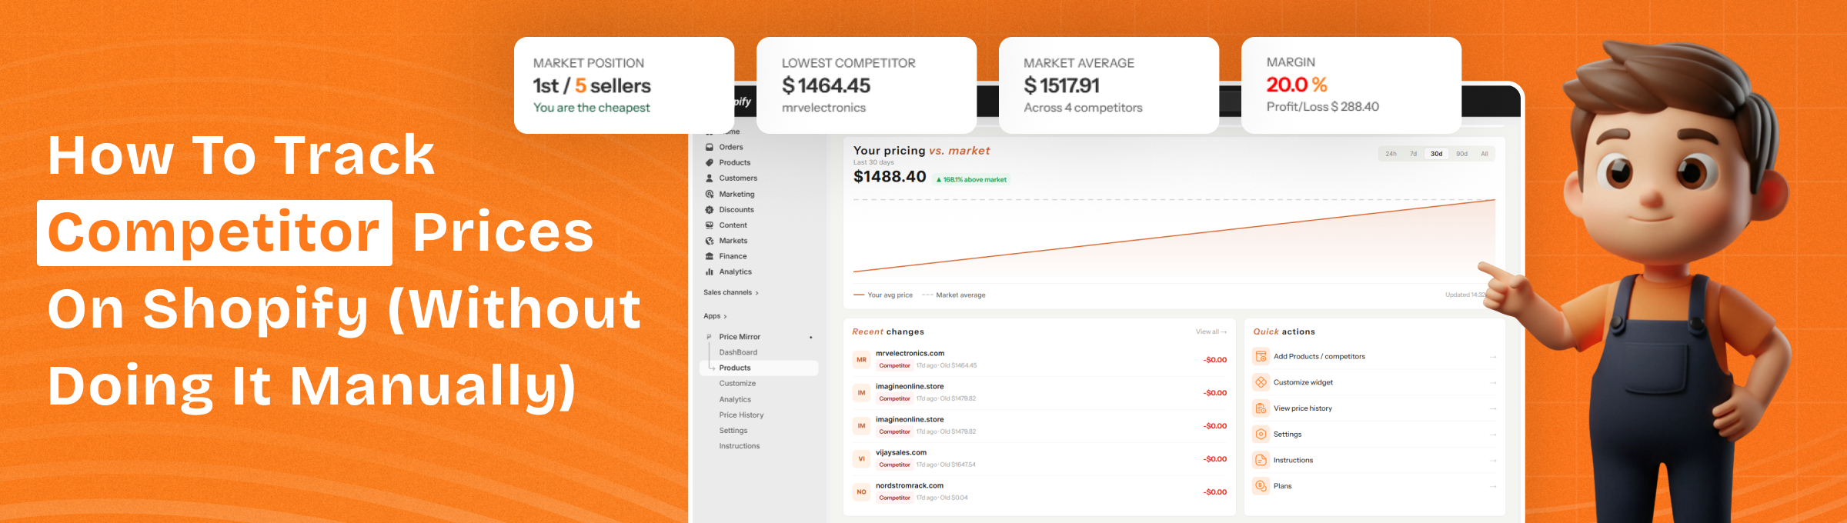Click the Products tag icon in the sidebar
The height and width of the screenshot is (523, 1847).
point(710,162)
